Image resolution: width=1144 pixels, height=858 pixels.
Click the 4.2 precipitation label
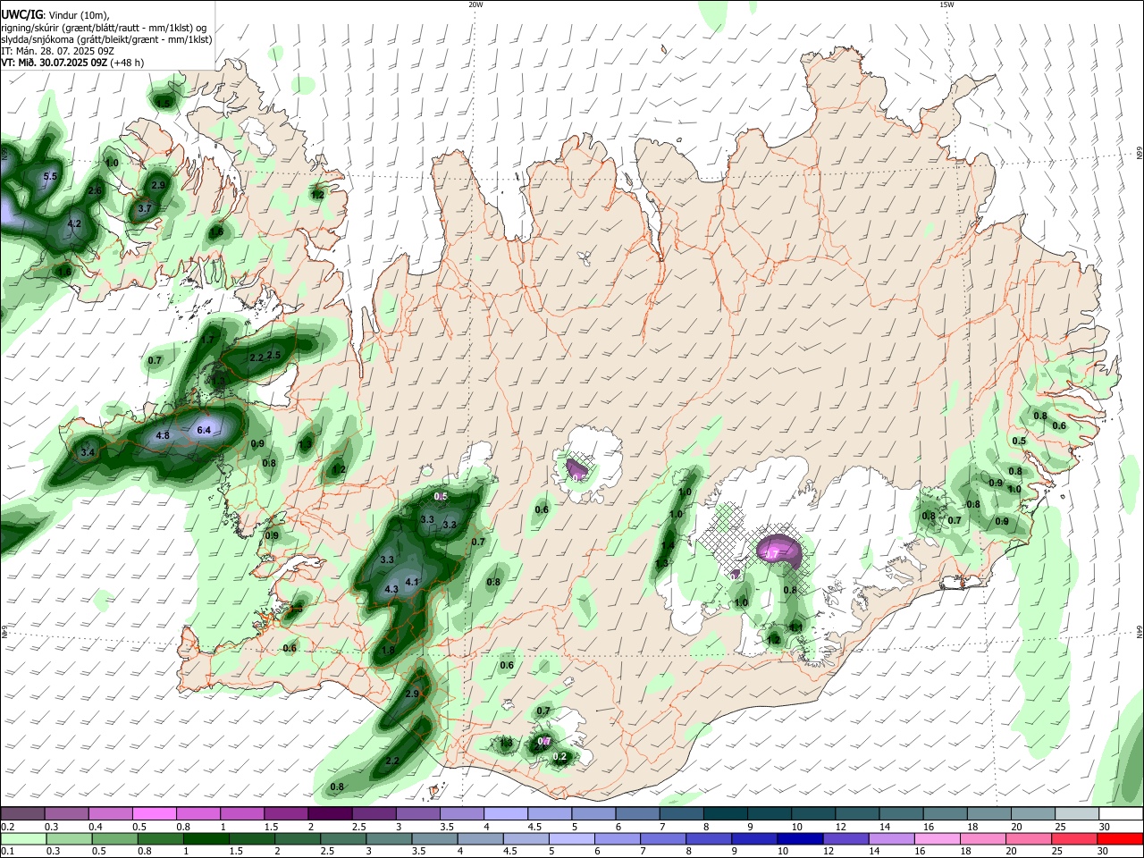[75, 224]
